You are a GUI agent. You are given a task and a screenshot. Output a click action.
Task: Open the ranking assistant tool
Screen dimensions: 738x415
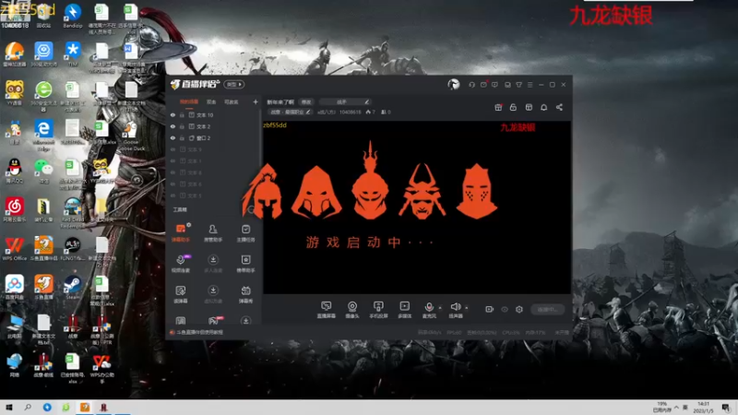[x=245, y=264]
